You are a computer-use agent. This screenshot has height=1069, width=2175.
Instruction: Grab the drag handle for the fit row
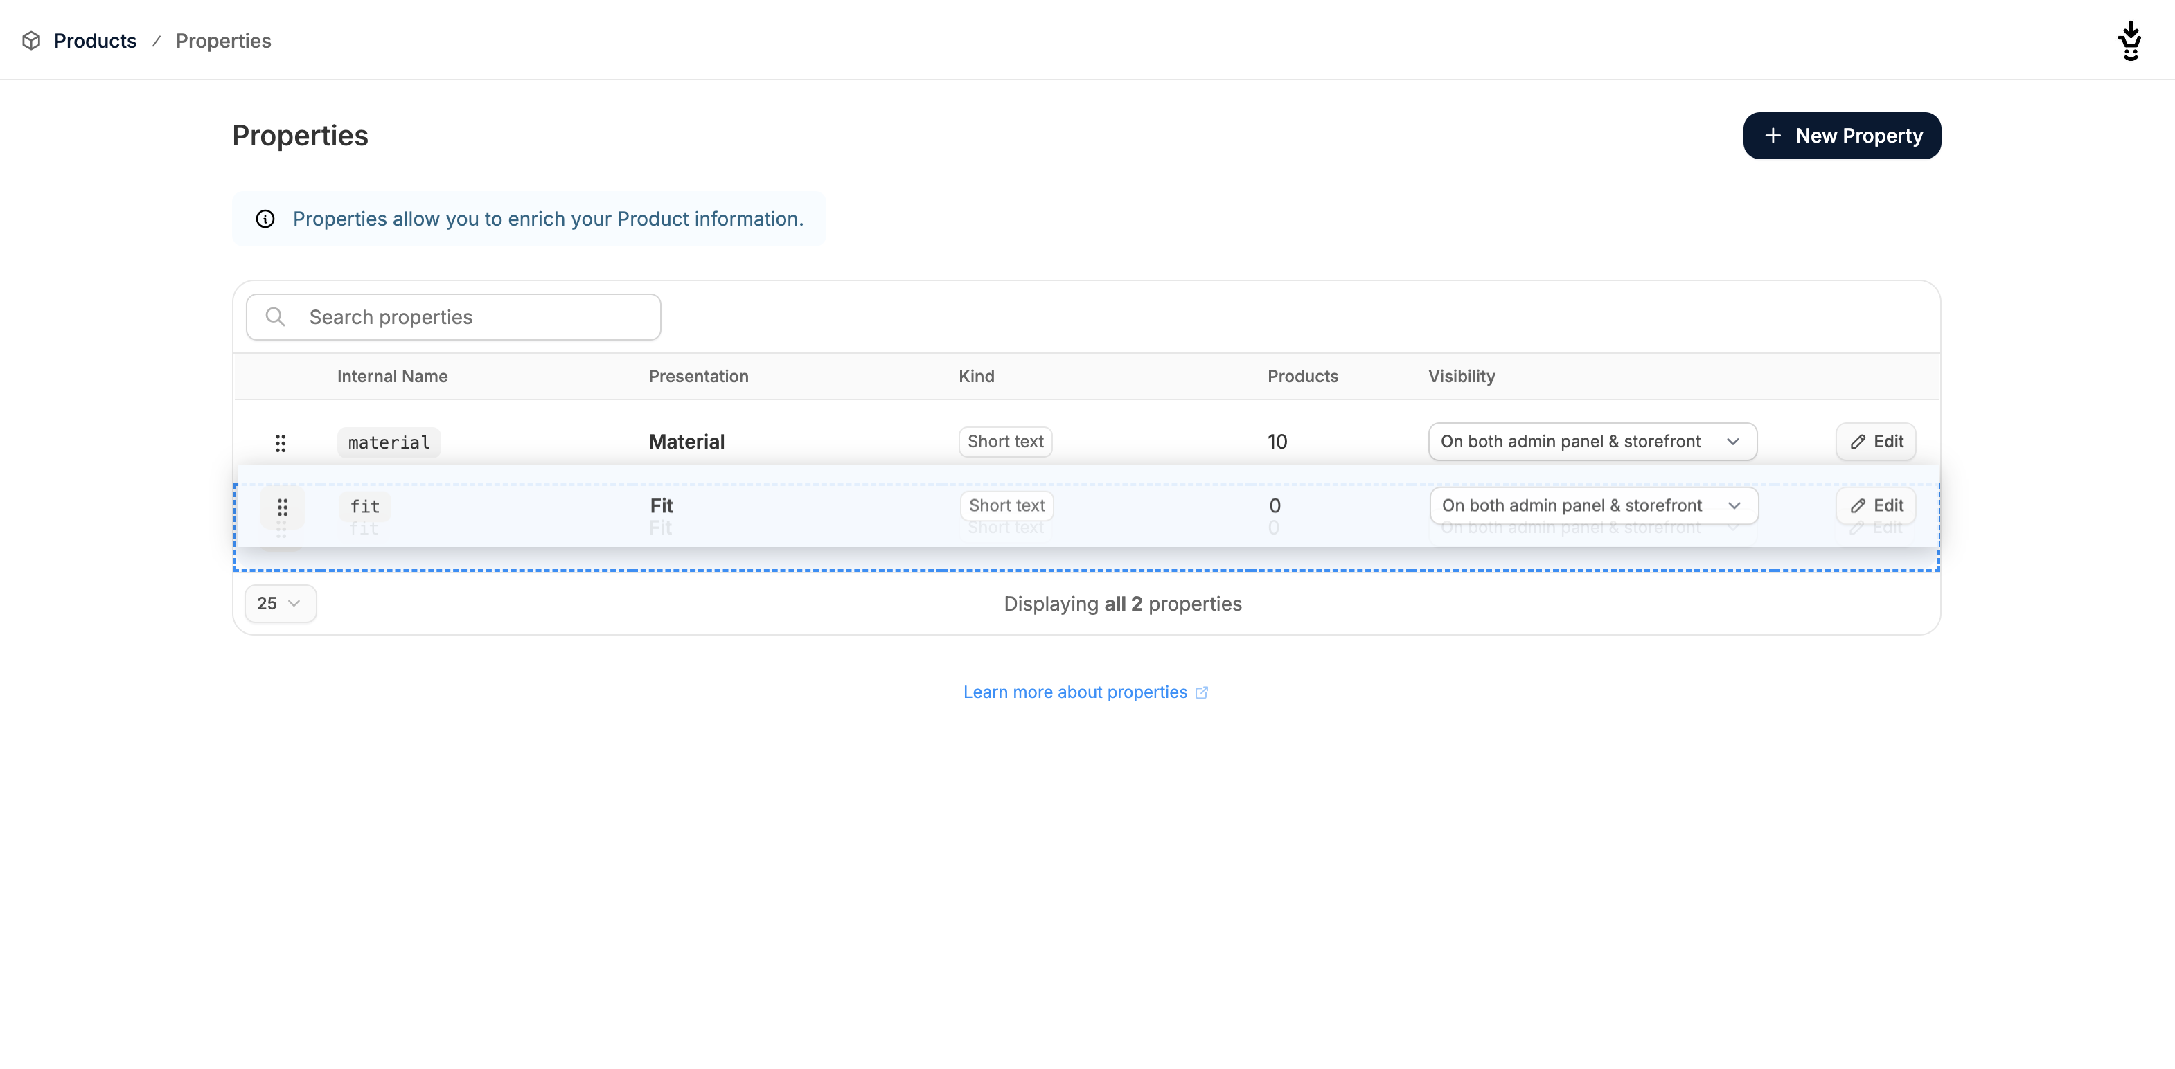pyautogui.click(x=282, y=507)
